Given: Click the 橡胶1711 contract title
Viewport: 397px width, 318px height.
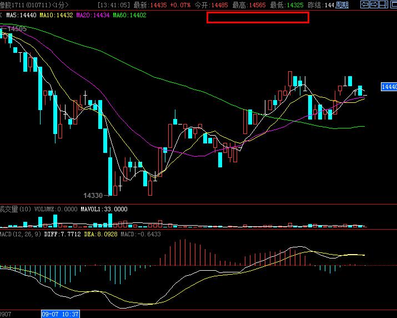Looking at the screenshot, I should (12, 5).
